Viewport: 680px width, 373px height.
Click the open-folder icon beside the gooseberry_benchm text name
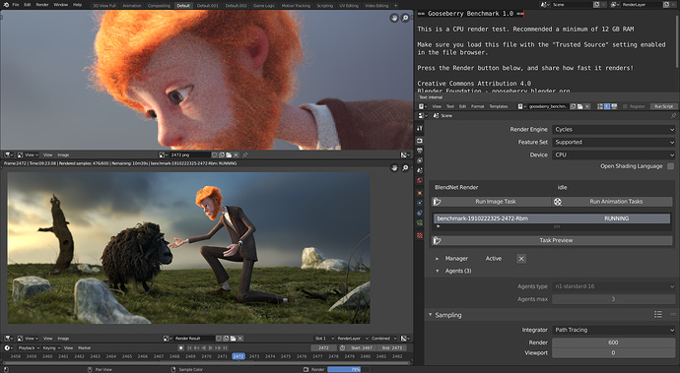(580, 106)
